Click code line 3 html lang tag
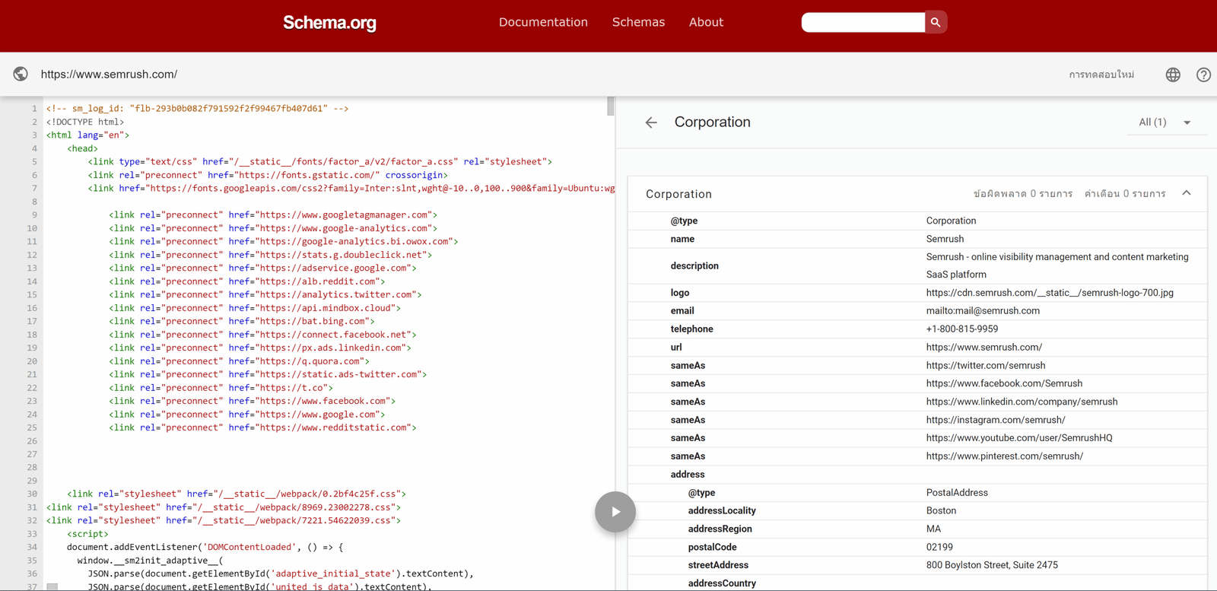This screenshot has height=591, width=1217. pos(87,135)
